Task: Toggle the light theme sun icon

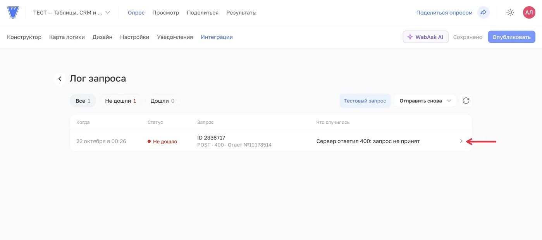Action: 510,12
